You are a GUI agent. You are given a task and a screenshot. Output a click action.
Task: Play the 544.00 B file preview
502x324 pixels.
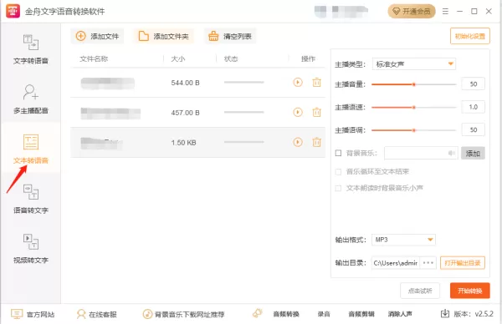298,83
